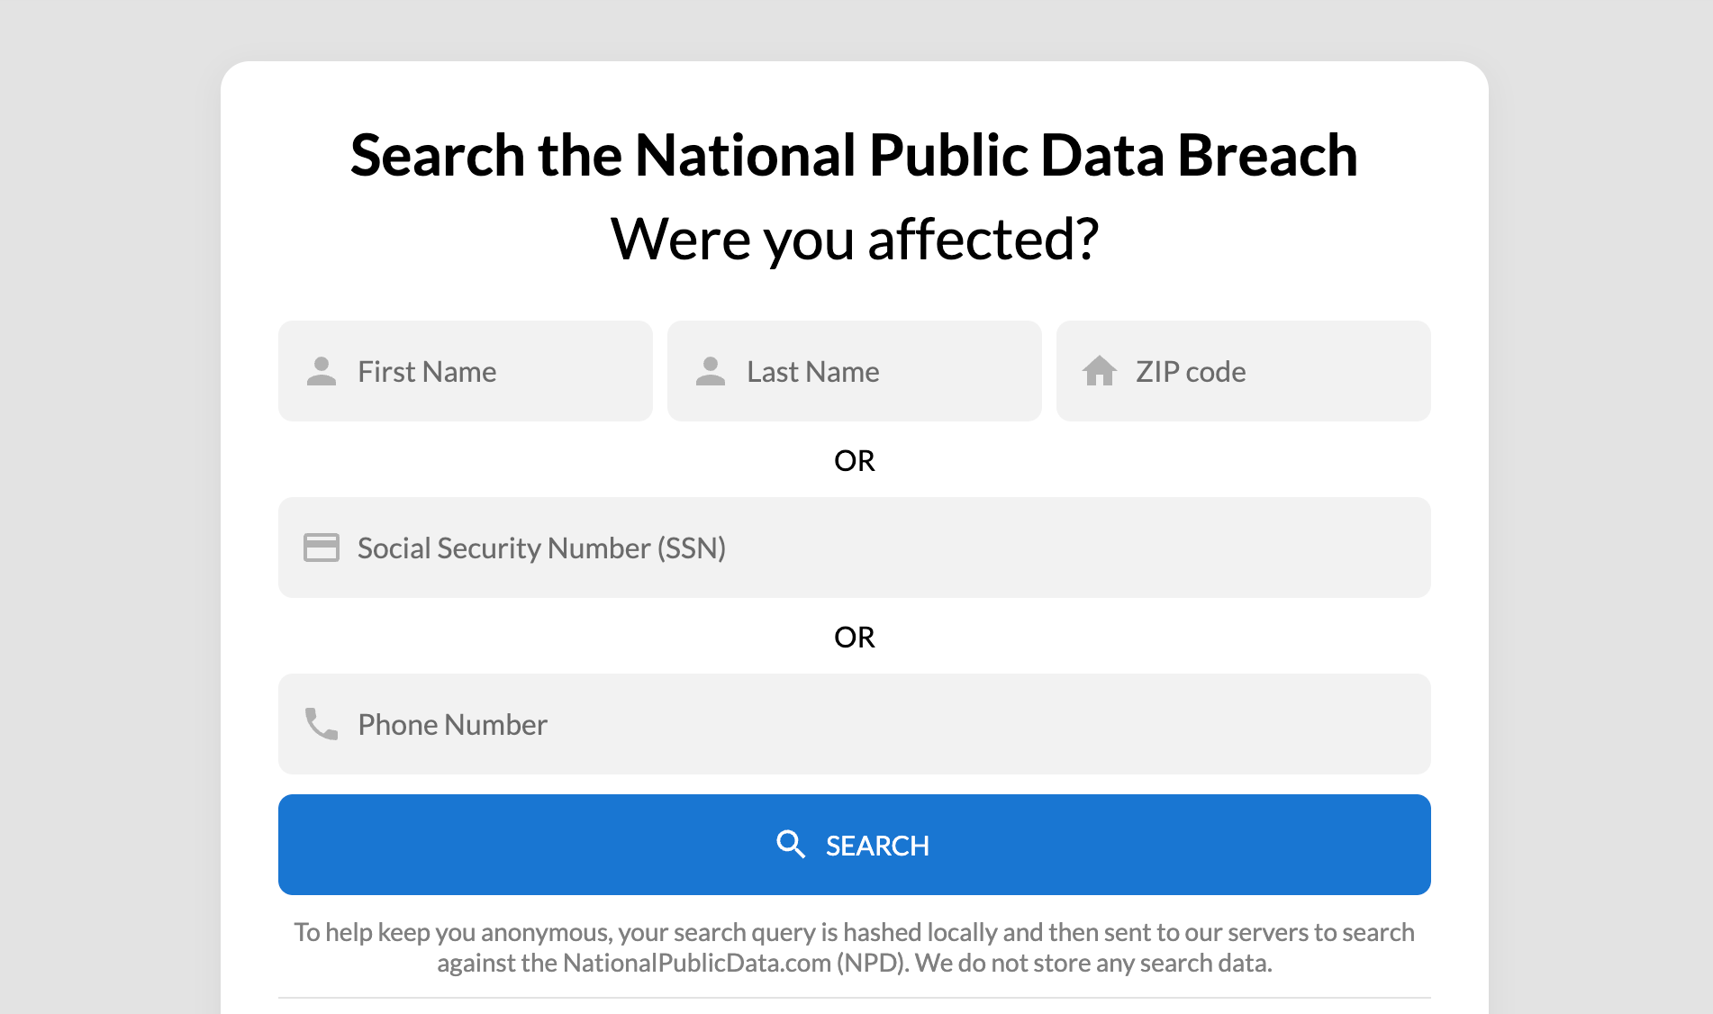Image resolution: width=1713 pixels, height=1014 pixels.
Task: Focus the First Name input field
Action: pyautogui.click(x=466, y=371)
